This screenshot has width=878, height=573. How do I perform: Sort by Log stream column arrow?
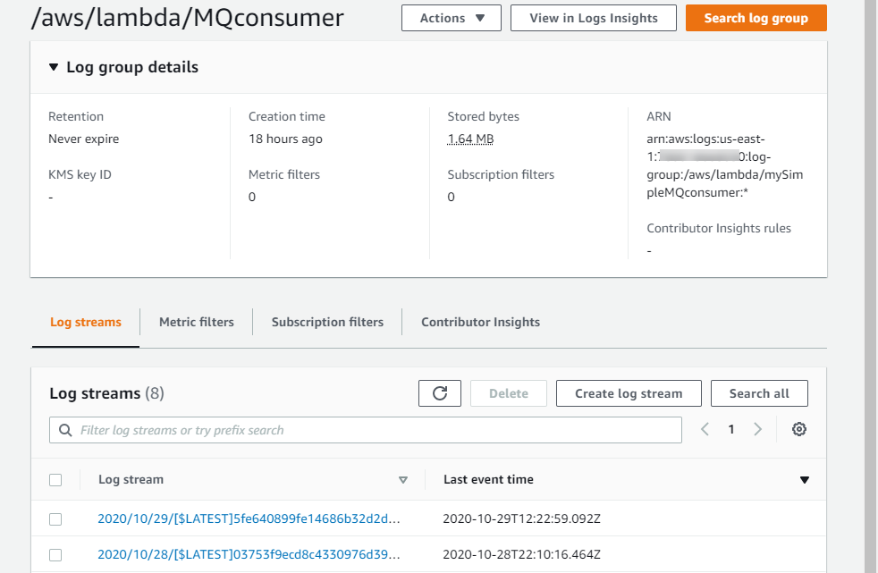[x=402, y=480]
